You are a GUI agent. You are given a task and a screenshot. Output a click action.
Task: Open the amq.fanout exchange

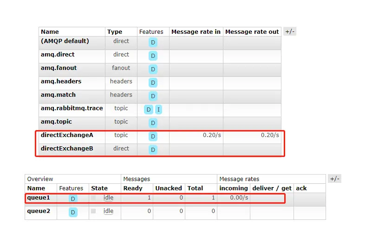(59, 68)
